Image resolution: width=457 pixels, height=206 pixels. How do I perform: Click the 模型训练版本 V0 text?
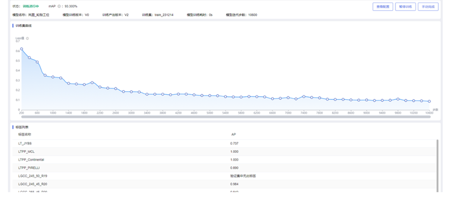pos(76,15)
